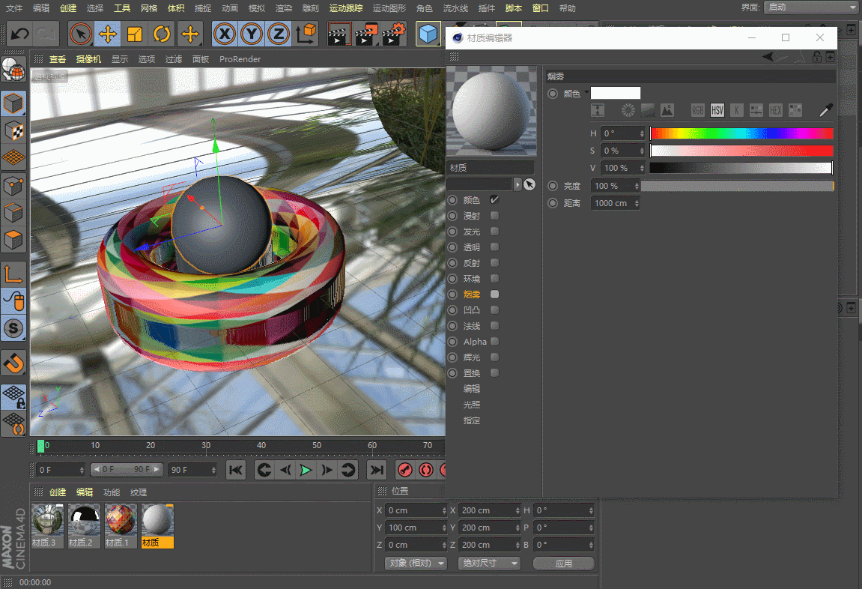Open the 摄像机 viewport menu

pos(88,59)
